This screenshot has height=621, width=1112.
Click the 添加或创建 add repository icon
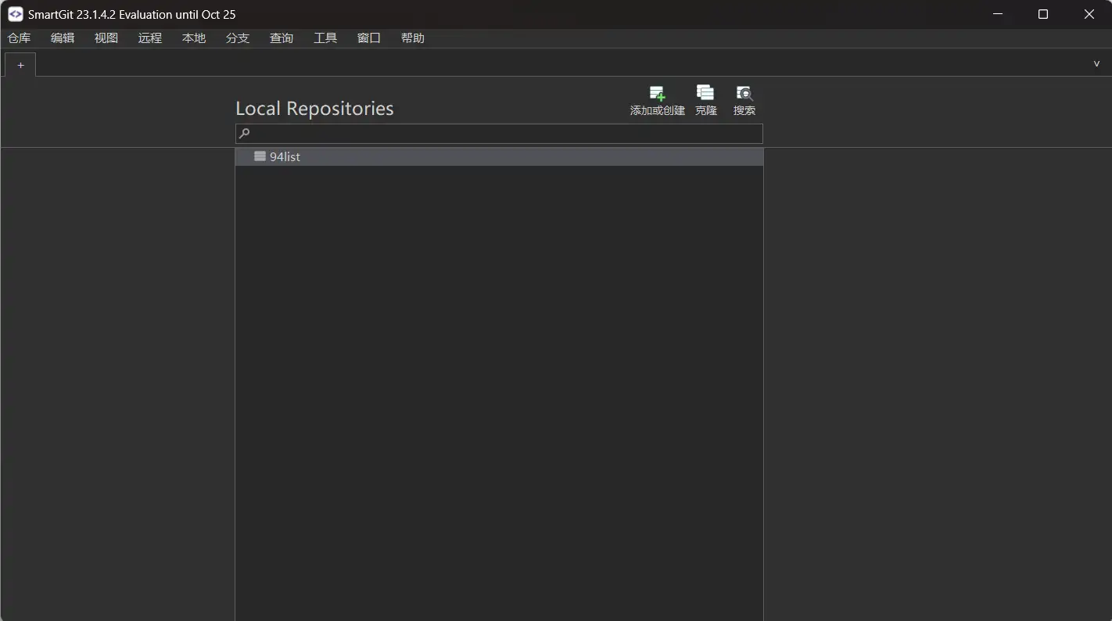657,94
